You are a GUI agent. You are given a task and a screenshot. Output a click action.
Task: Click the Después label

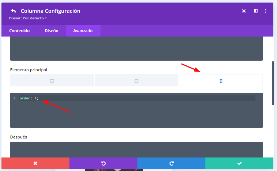point(19,137)
